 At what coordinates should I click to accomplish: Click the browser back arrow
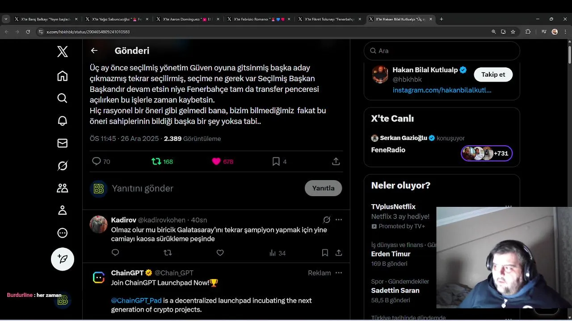6,32
